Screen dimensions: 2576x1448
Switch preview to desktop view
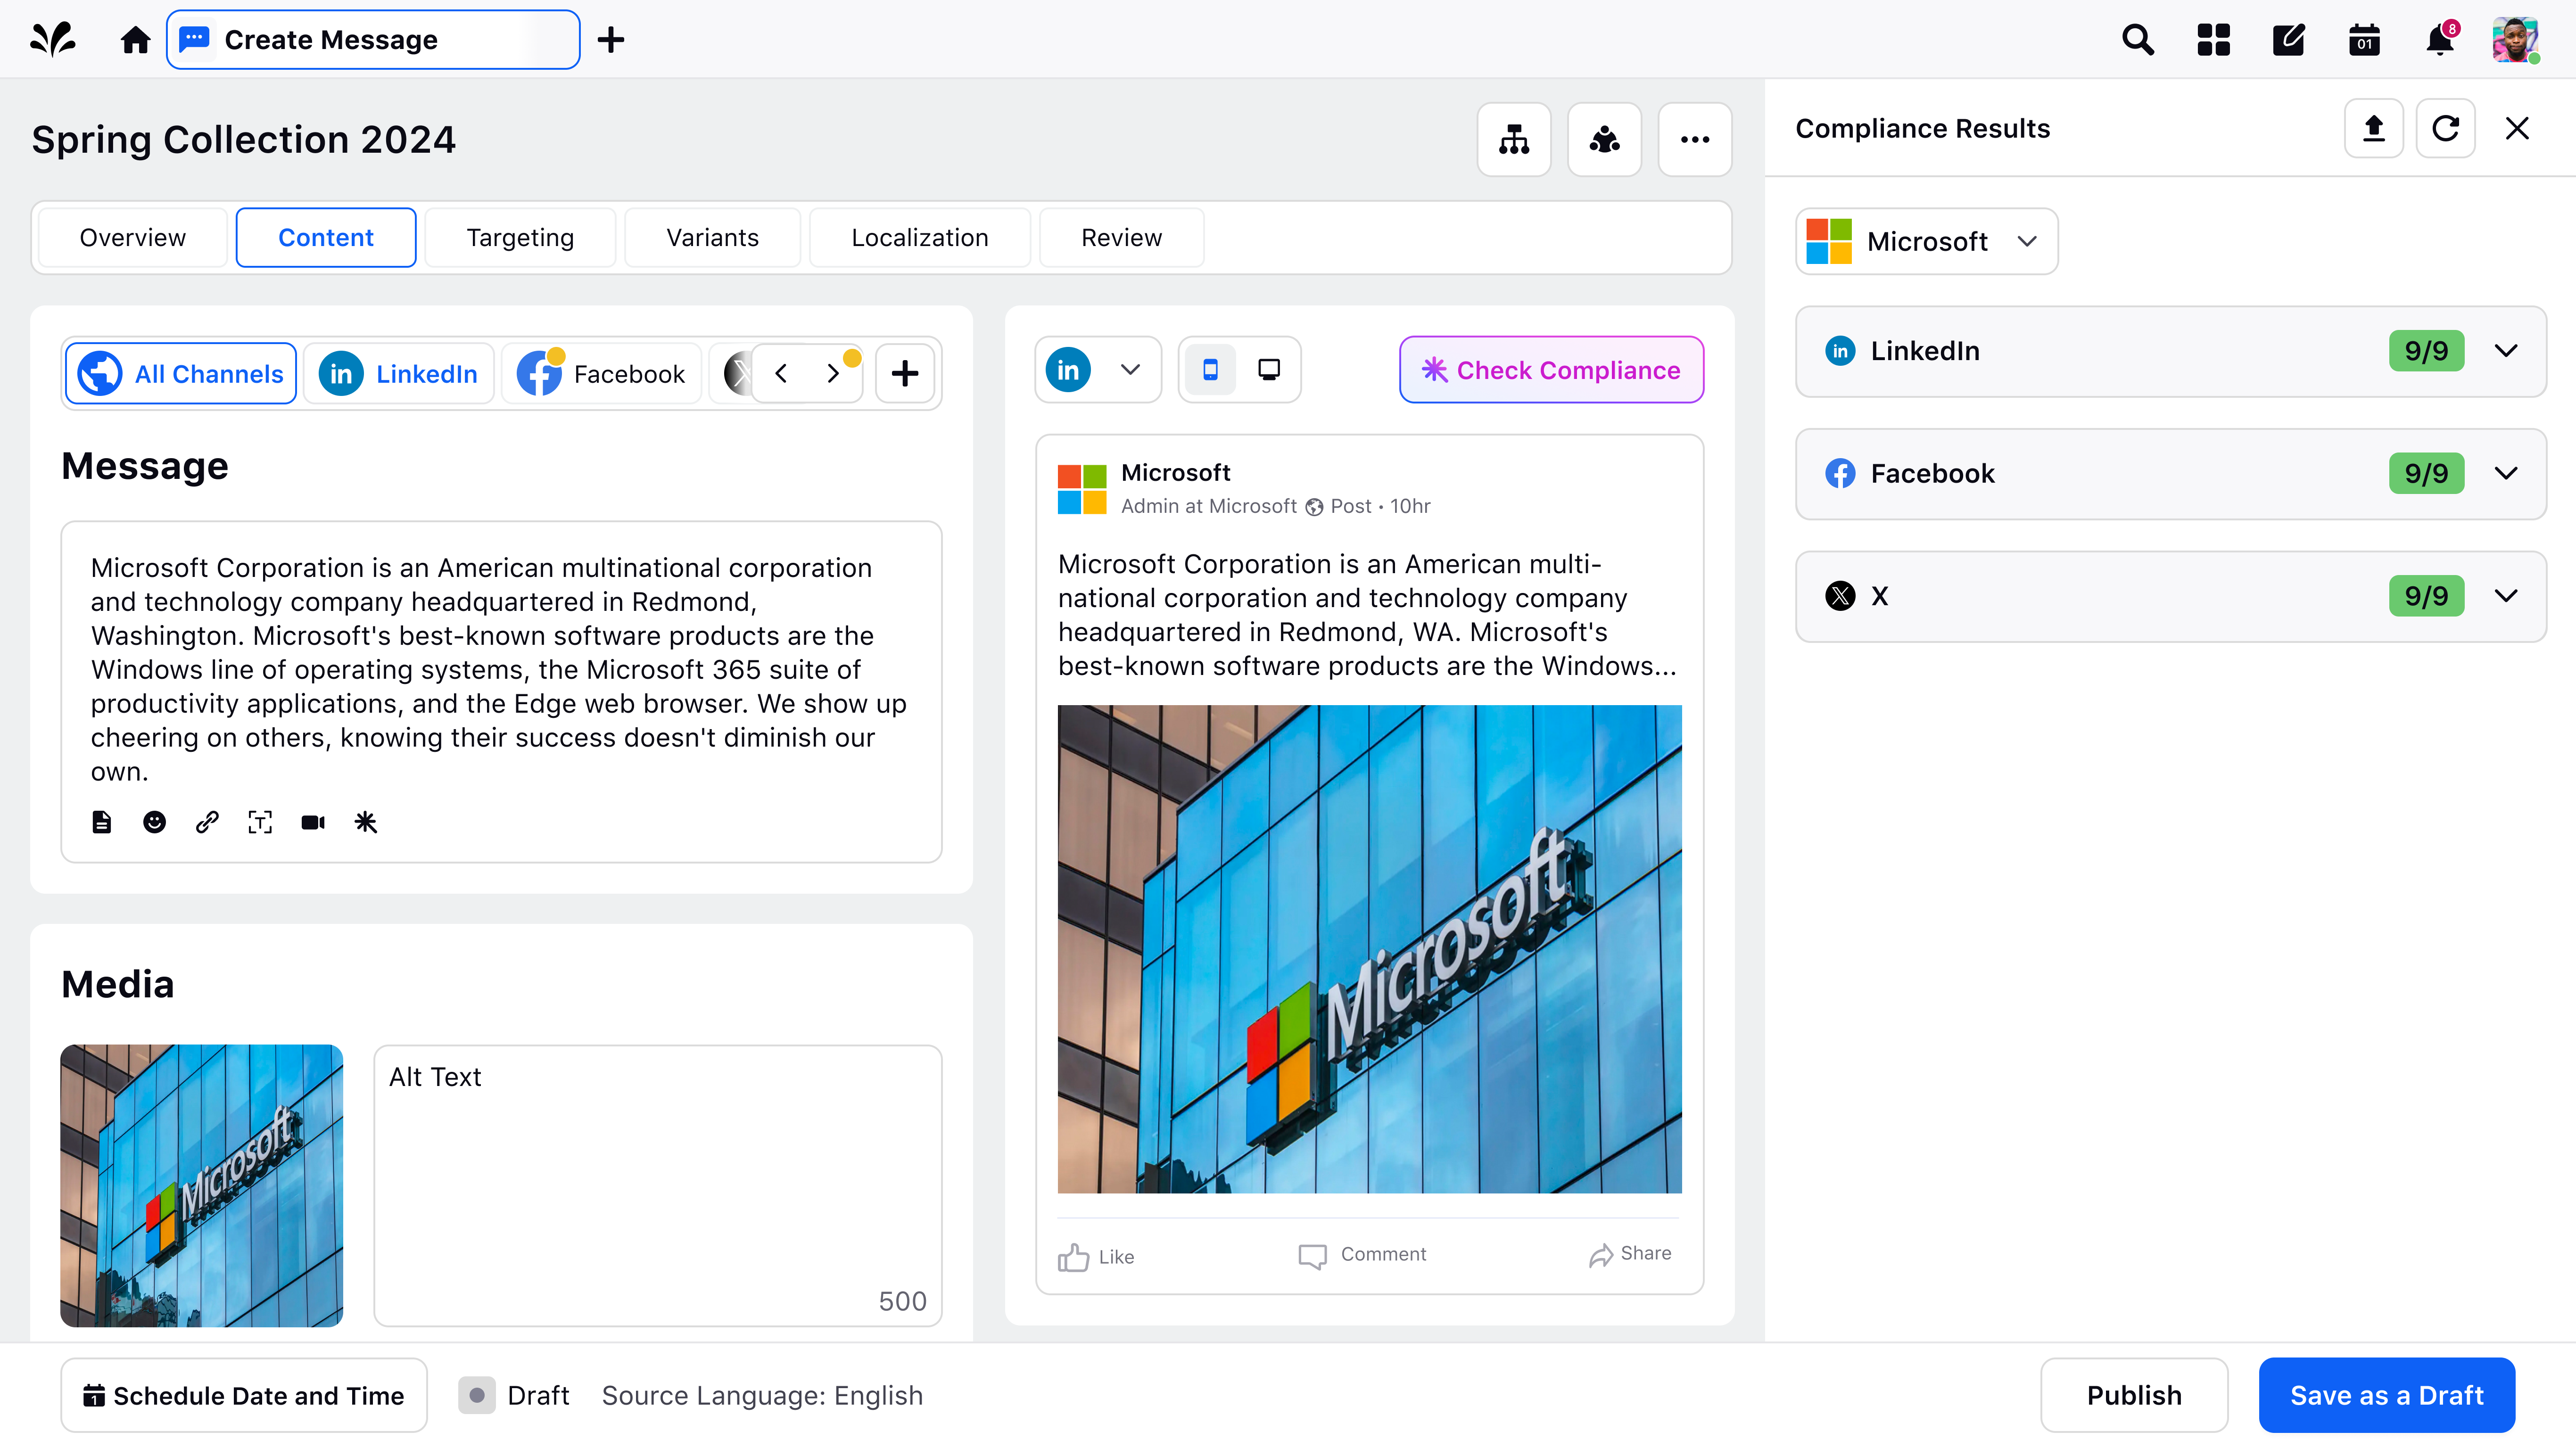pyautogui.click(x=1268, y=370)
